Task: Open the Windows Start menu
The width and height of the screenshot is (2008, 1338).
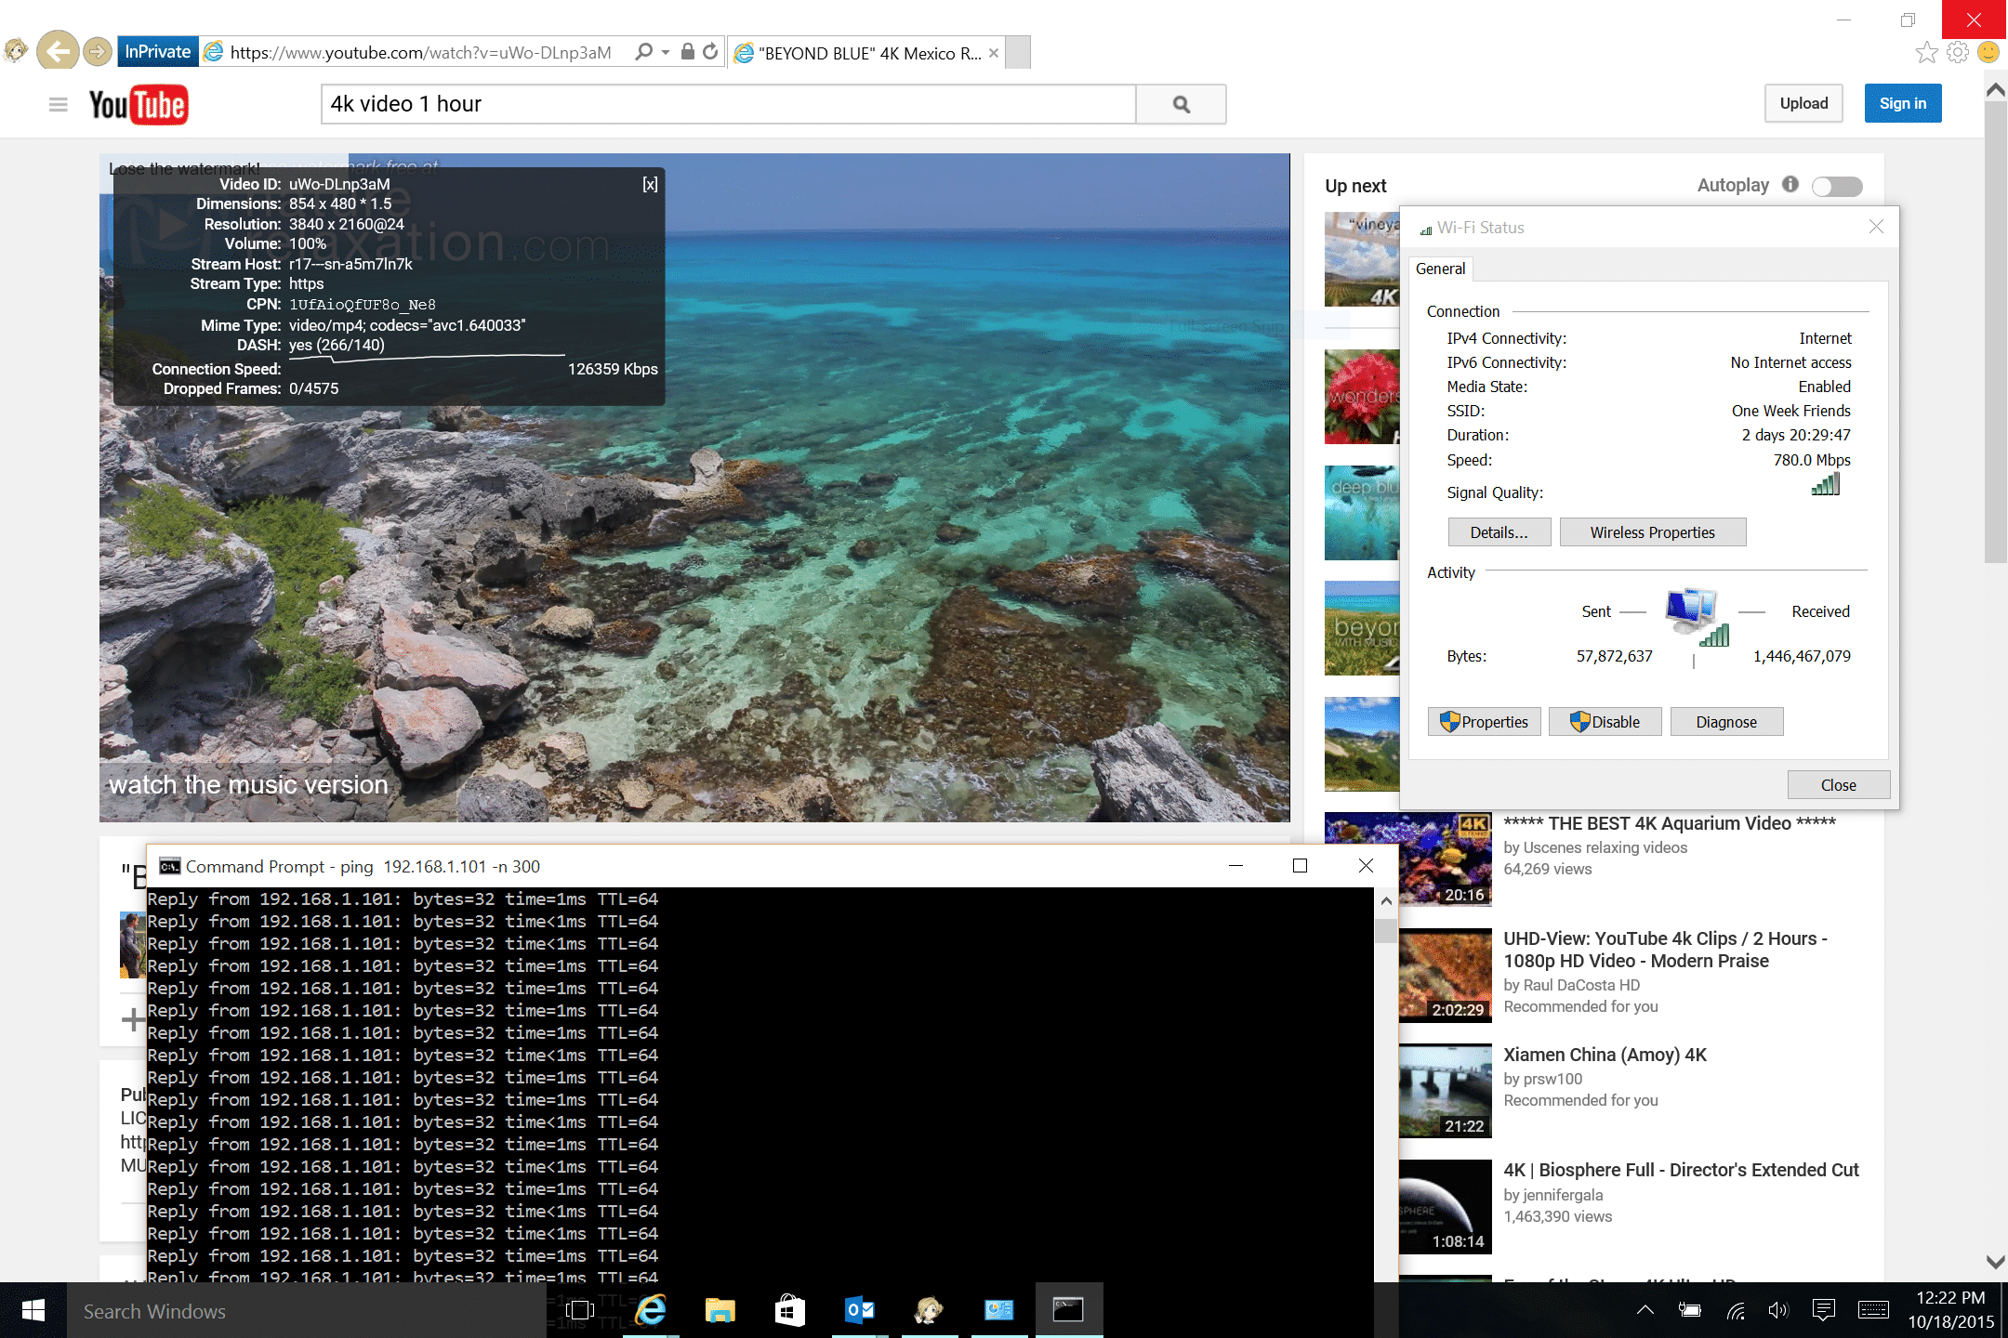Action: click(x=33, y=1310)
